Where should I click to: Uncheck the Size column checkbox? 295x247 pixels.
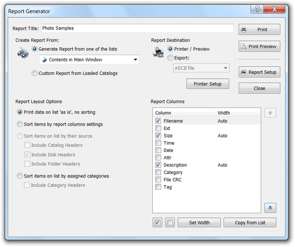158,135
